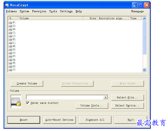Select the I: drive slot icon
This screenshot has width=168, height=131.
[x=11, y=33]
